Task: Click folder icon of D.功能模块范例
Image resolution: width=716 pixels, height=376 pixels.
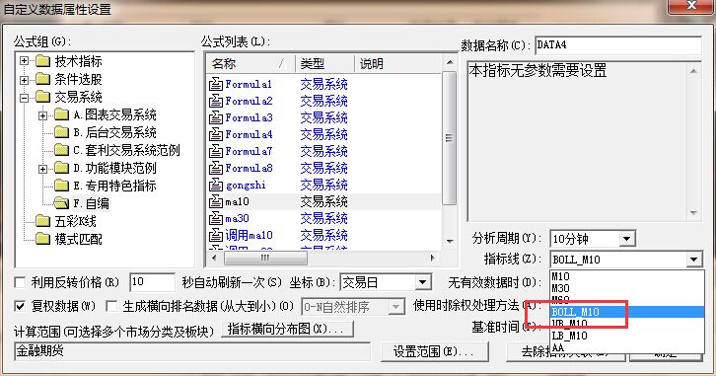Action: click(62, 168)
